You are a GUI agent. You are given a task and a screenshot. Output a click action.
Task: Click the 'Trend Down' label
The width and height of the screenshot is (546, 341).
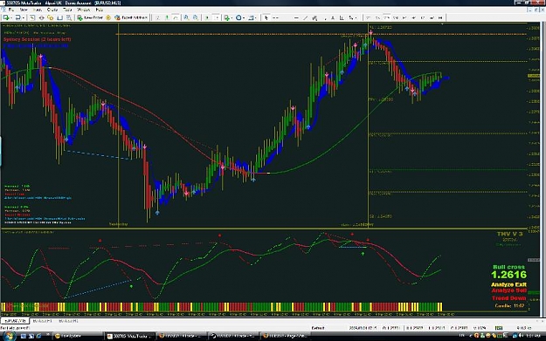pyautogui.click(x=508, y=298)
